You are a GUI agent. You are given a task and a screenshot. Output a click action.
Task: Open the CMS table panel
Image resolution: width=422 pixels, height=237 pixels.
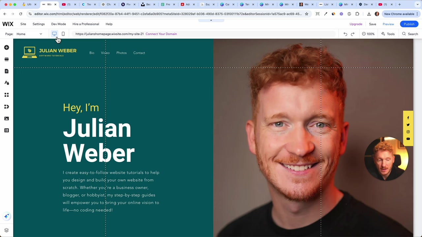click(x=7, y=130)
